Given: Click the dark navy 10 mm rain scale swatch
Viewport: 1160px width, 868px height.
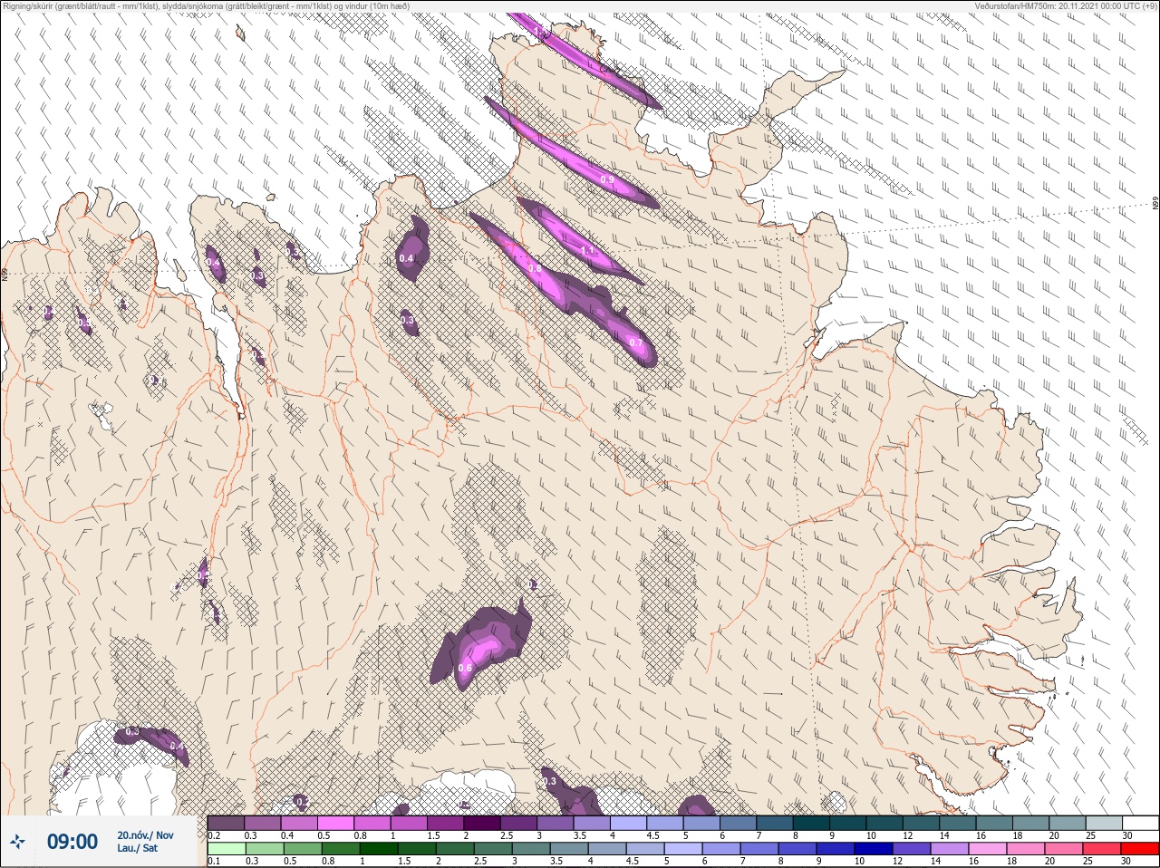Looking at the screenshot, I should (x=872, y=849).
